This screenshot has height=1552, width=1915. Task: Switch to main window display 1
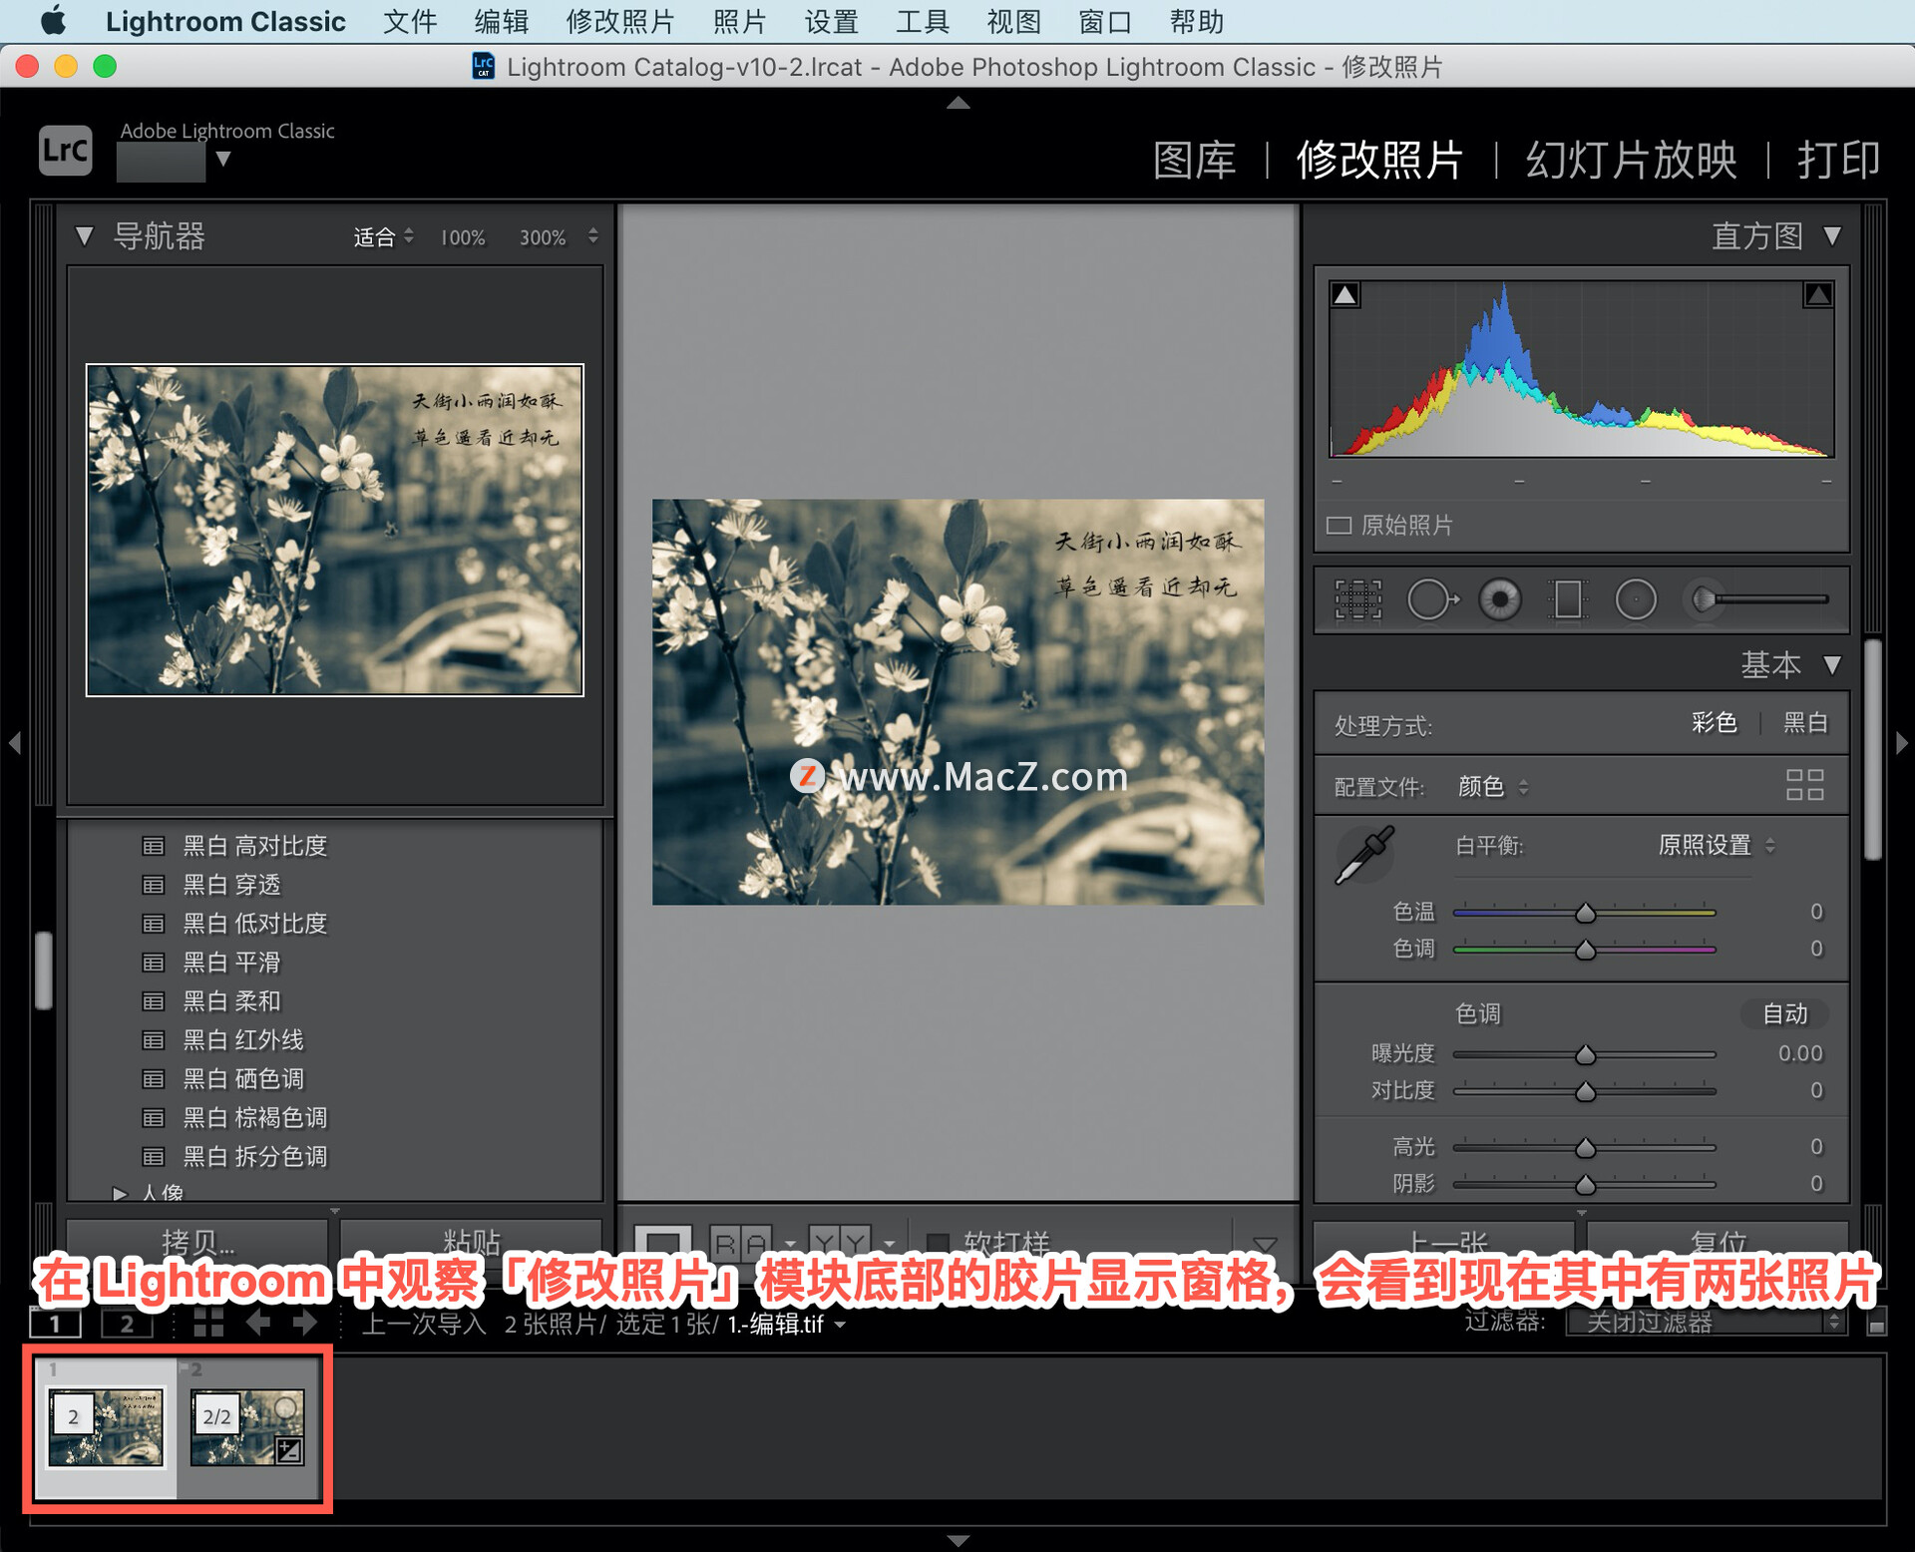[55, 1324]
